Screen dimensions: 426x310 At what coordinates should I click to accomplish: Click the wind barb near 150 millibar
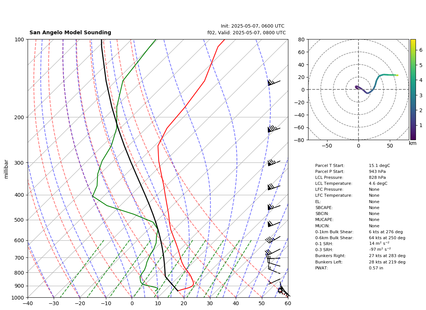tap(274, 82)
